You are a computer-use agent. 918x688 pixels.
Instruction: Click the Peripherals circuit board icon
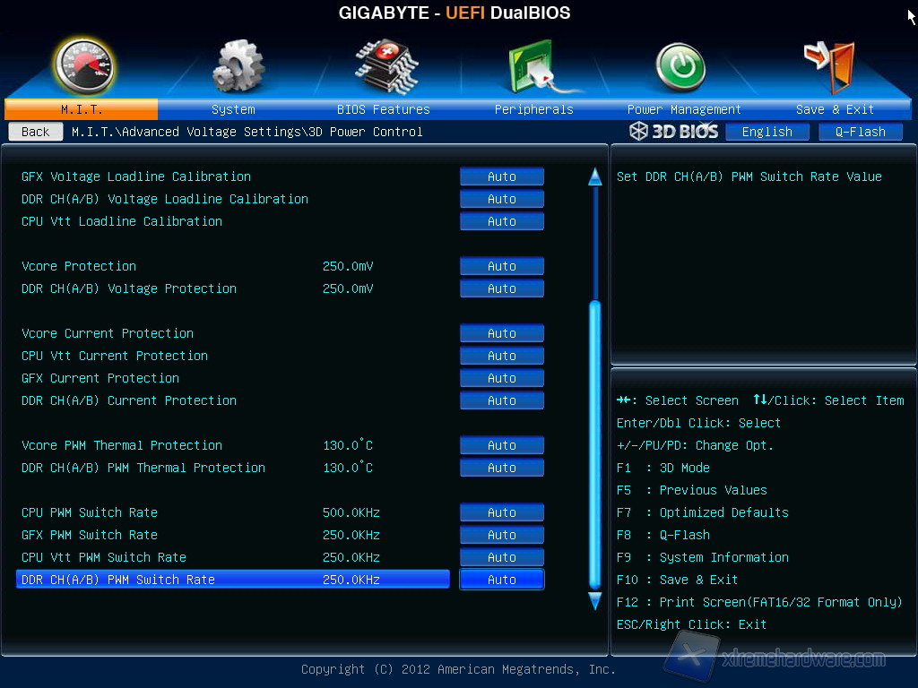click(533, 66)
